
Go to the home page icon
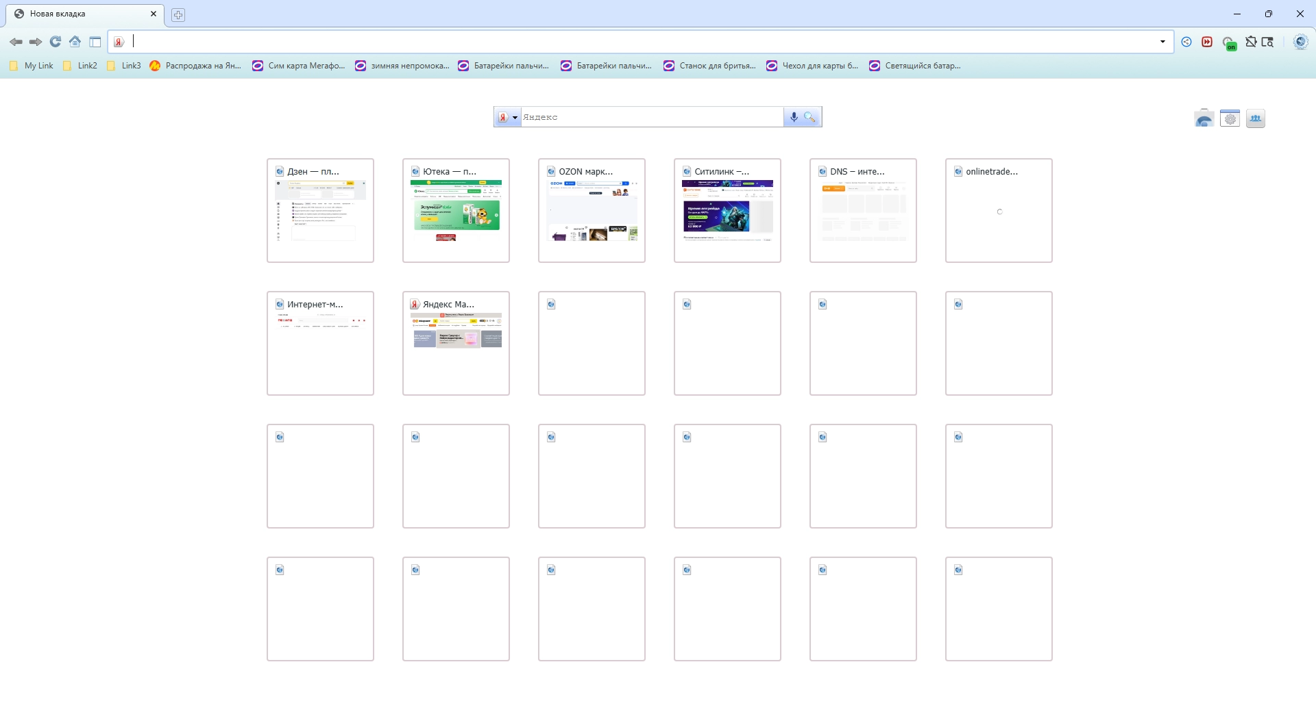pos(75,42)
